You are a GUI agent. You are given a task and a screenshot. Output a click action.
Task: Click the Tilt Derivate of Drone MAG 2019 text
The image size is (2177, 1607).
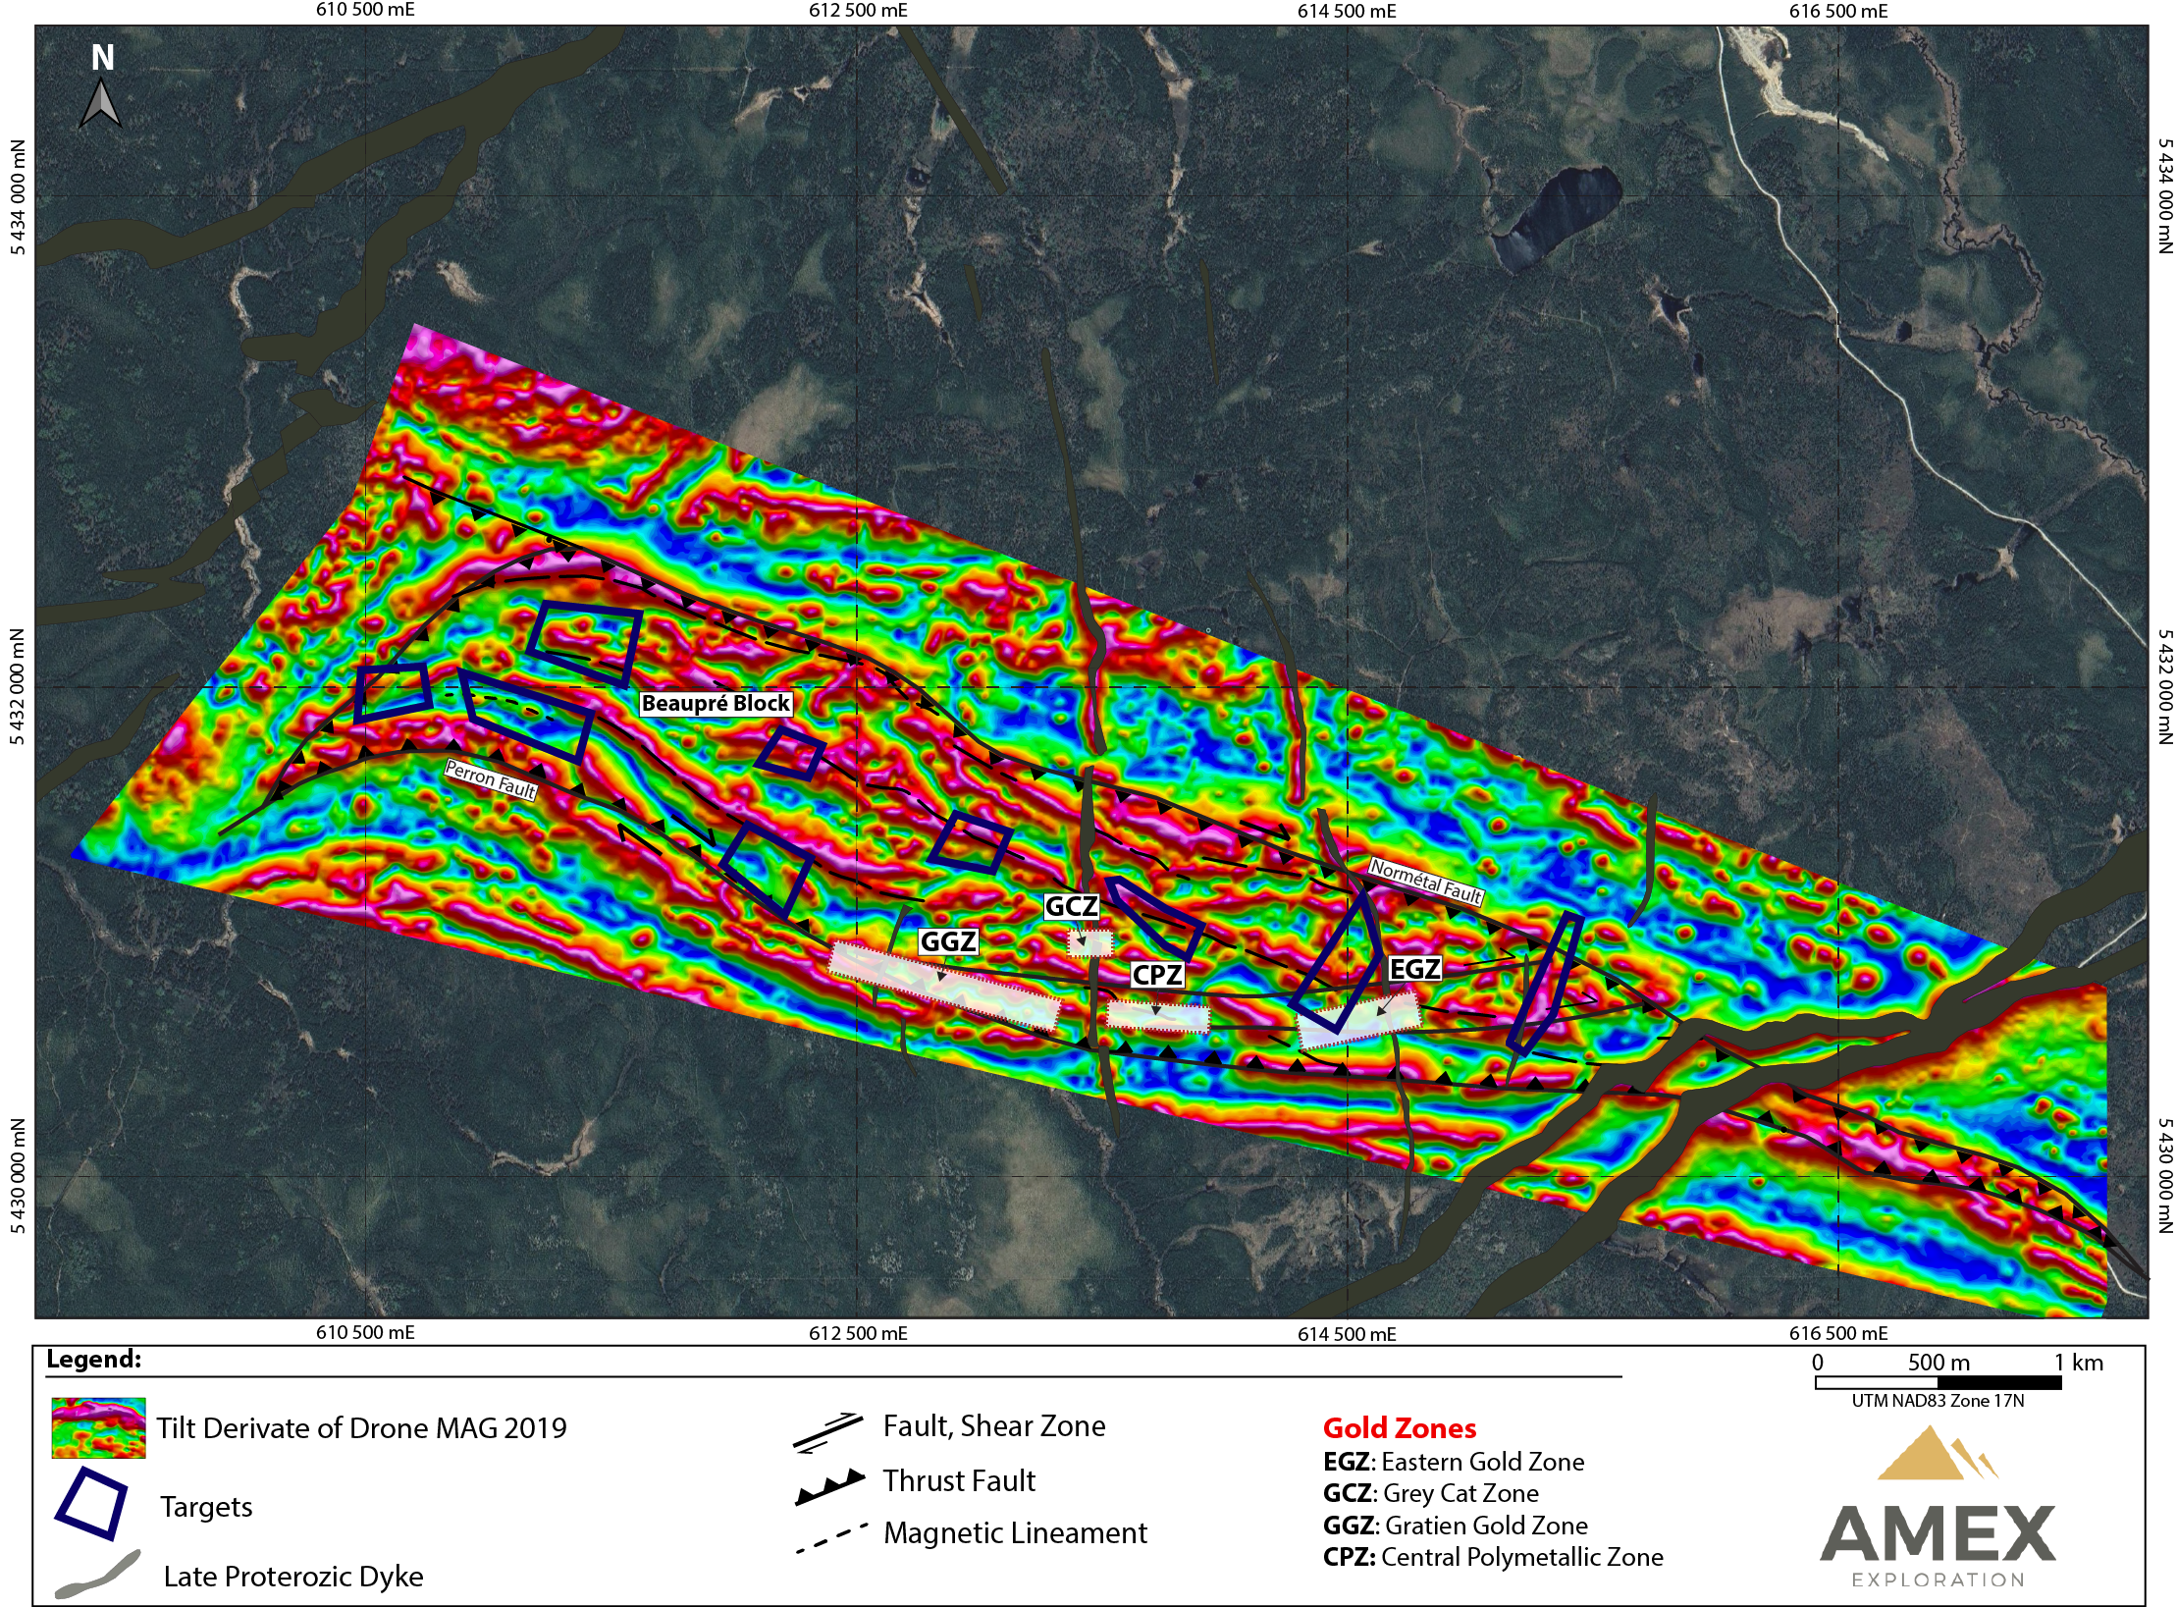[x=362, y=1427]
